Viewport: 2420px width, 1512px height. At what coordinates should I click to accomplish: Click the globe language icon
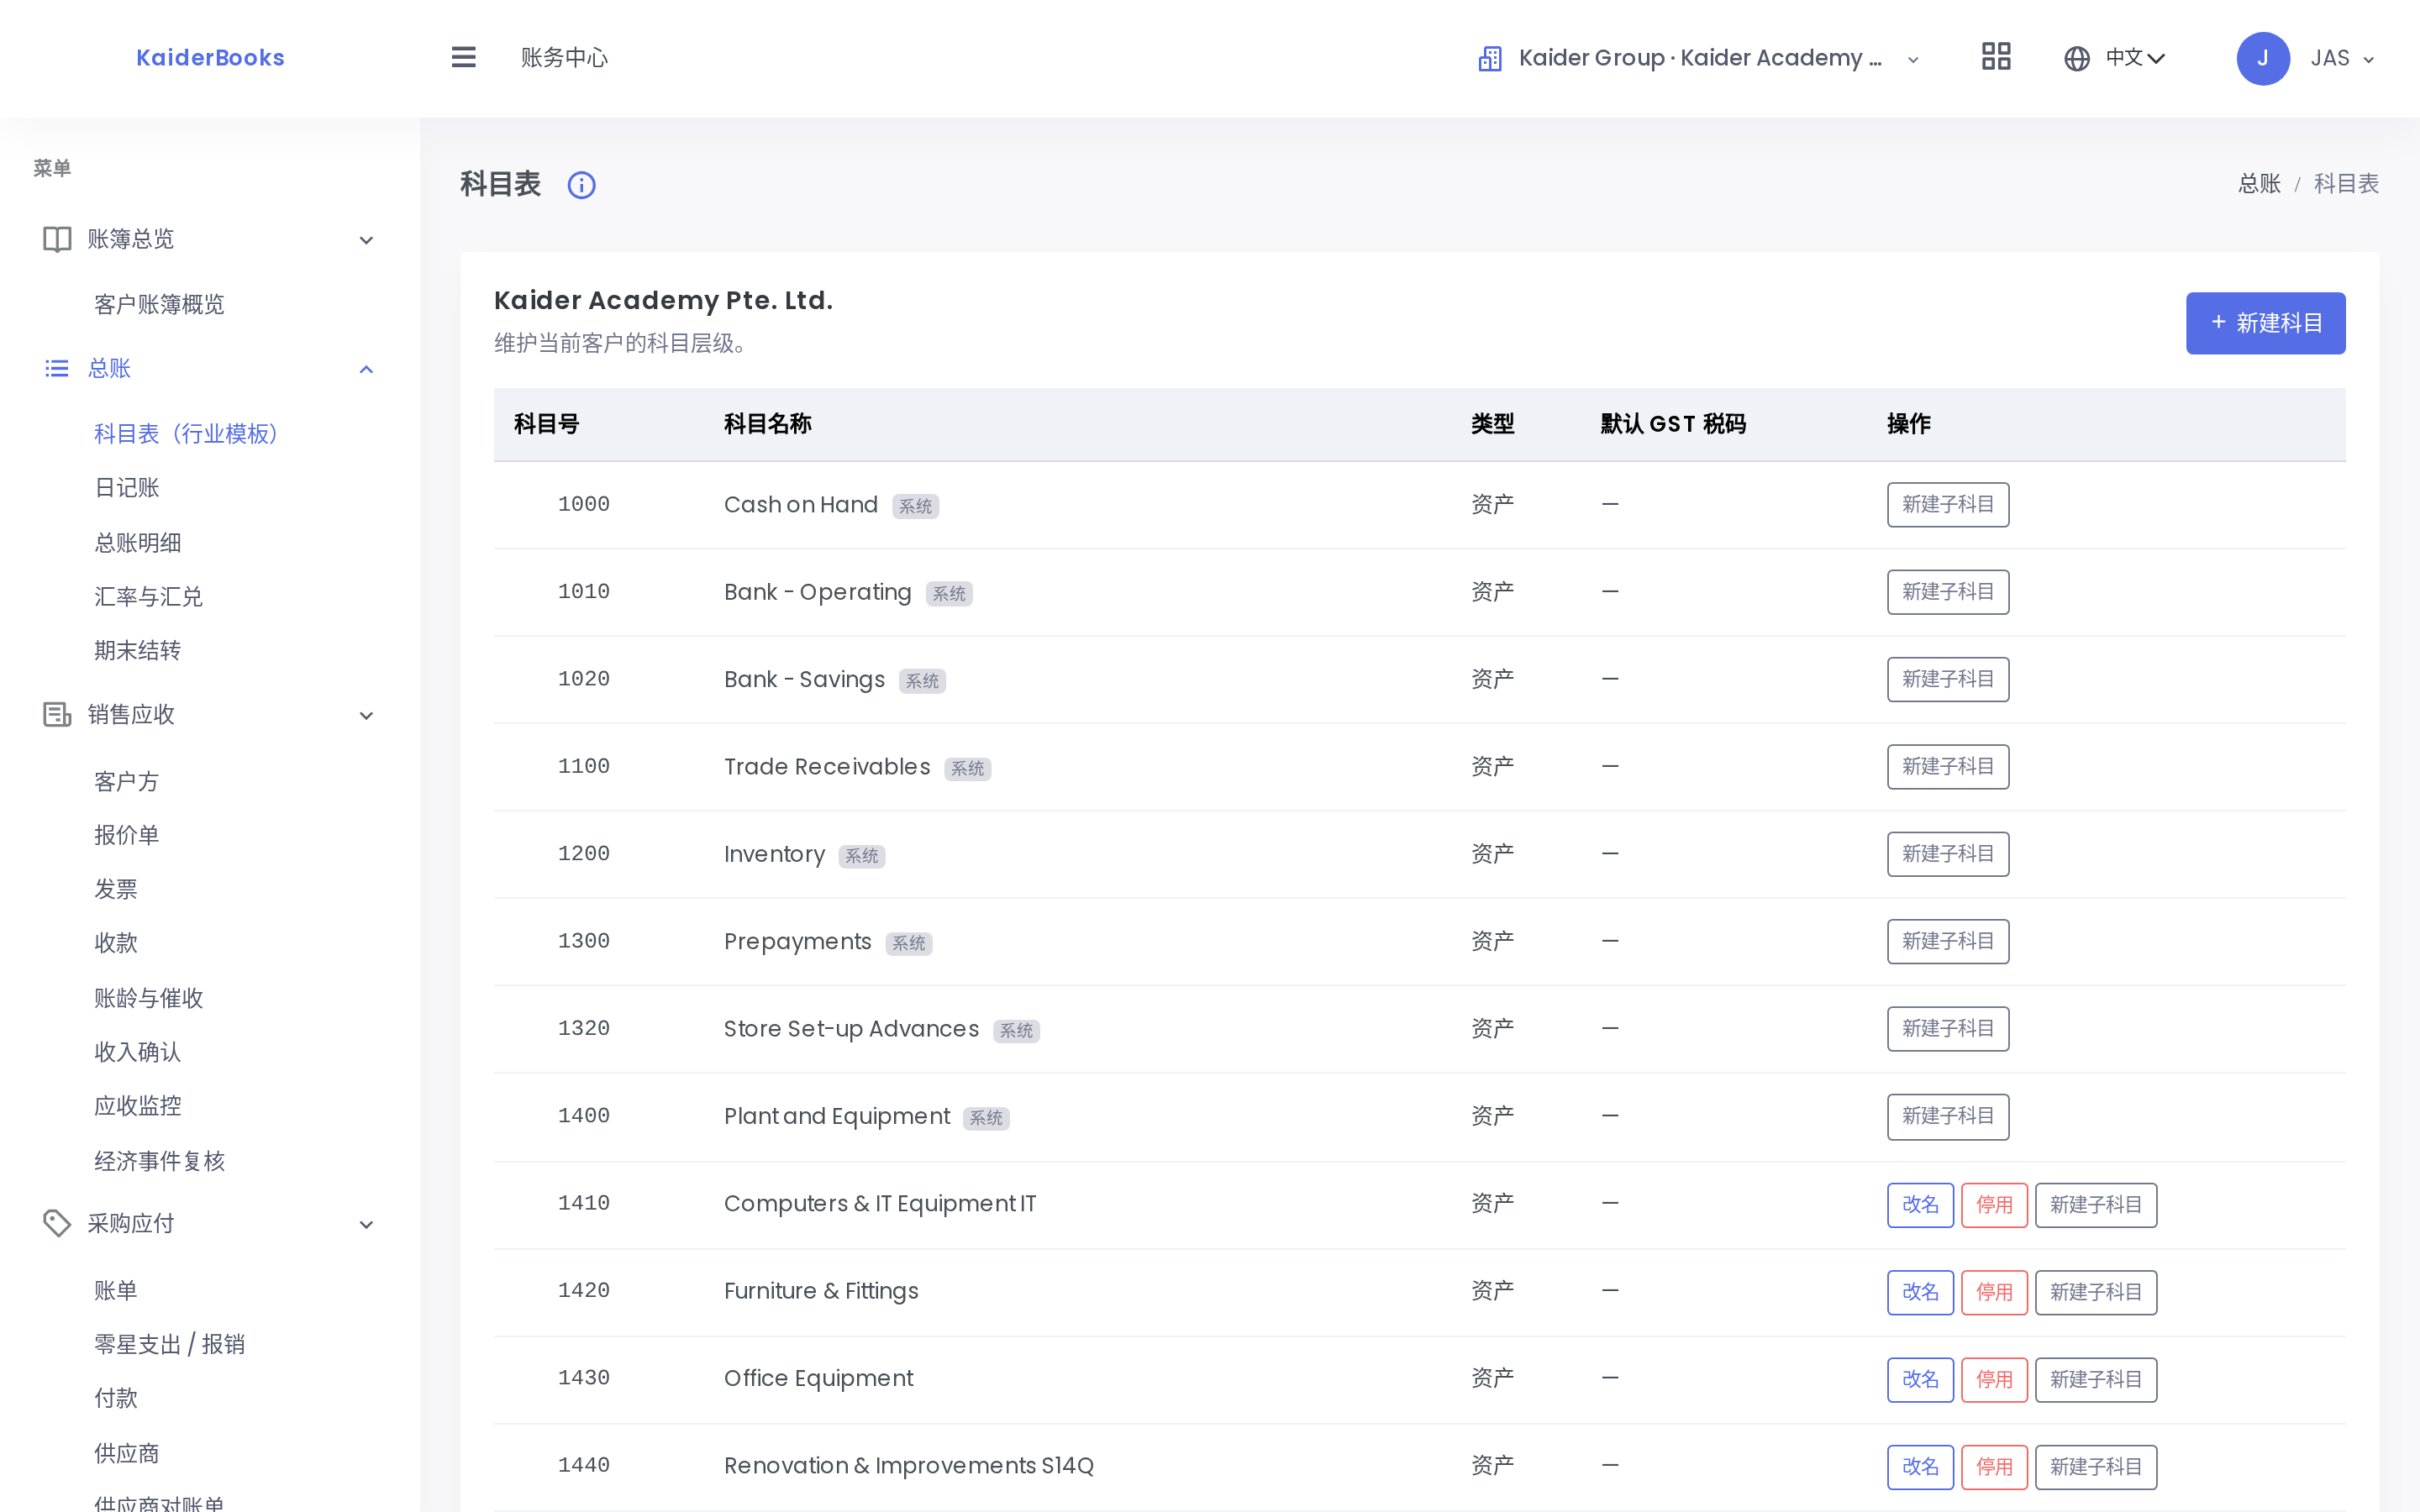click(2077, 58)
